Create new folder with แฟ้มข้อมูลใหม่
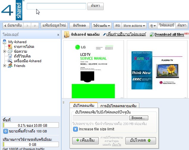This screenshot has width=189, height=150. 54,26
